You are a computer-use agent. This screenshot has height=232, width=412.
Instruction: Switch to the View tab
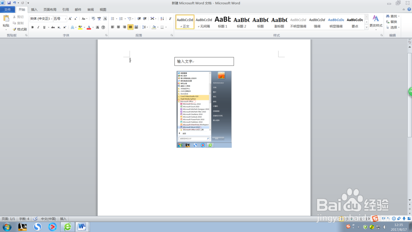pos(103,10)
